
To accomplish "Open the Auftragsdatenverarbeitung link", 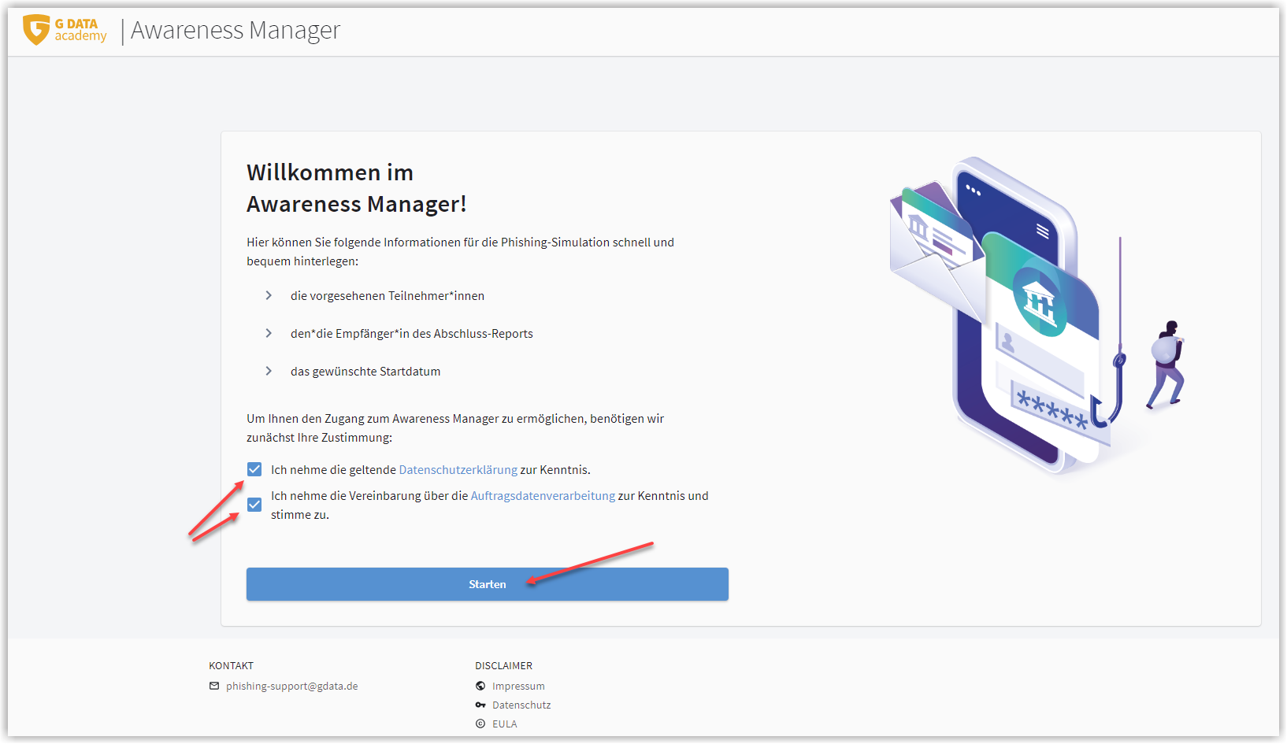I will click(x=543, y=495).
